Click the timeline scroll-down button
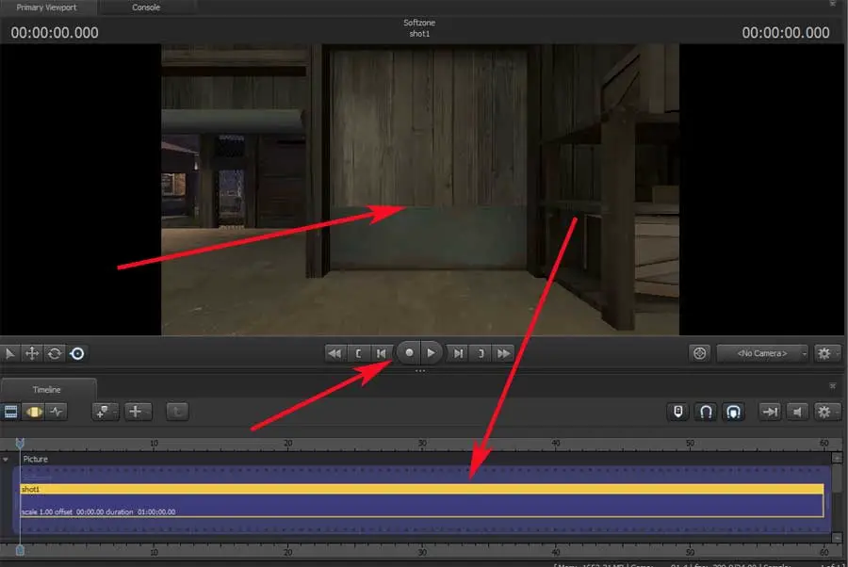 (x=837, y=537)
